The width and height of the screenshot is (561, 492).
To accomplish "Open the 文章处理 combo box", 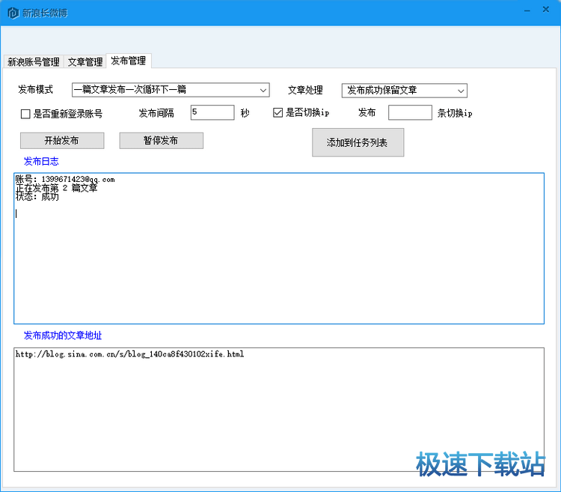I will 404,91.
